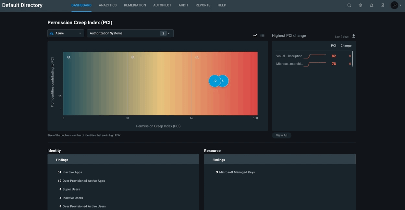This screenshot has height=210, width=405.
Task: Switch to line graph view
Action: coord(255,36)
